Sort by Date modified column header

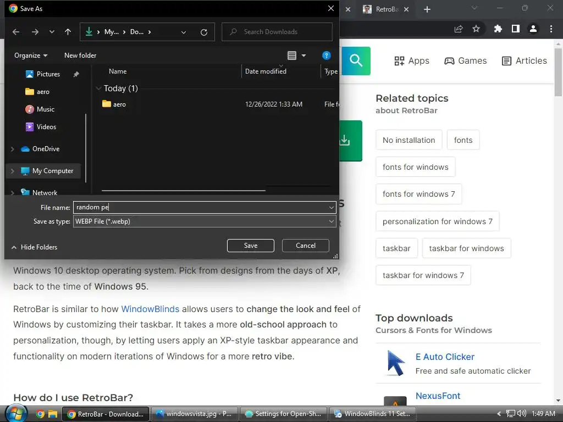[266, 71]
